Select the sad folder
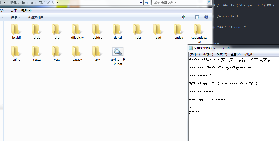Viewport: 279px width, 141px height. pyautogui.click(x=158, y=29)
